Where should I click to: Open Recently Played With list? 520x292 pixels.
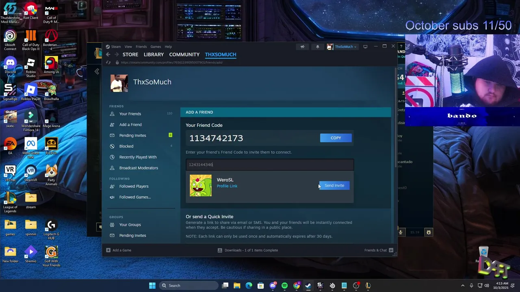point(138,157)
